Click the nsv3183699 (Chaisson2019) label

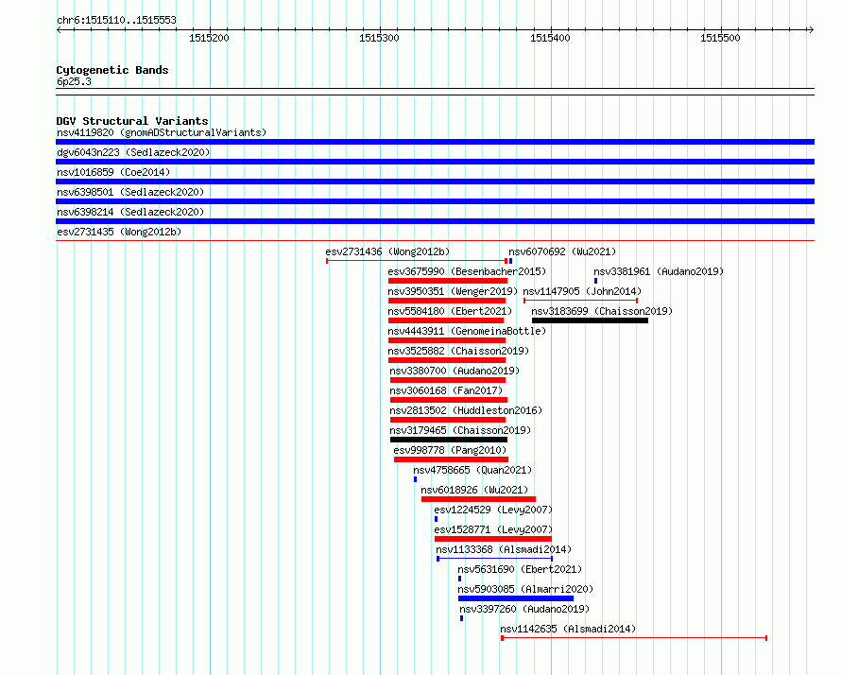tap(602, 311)
